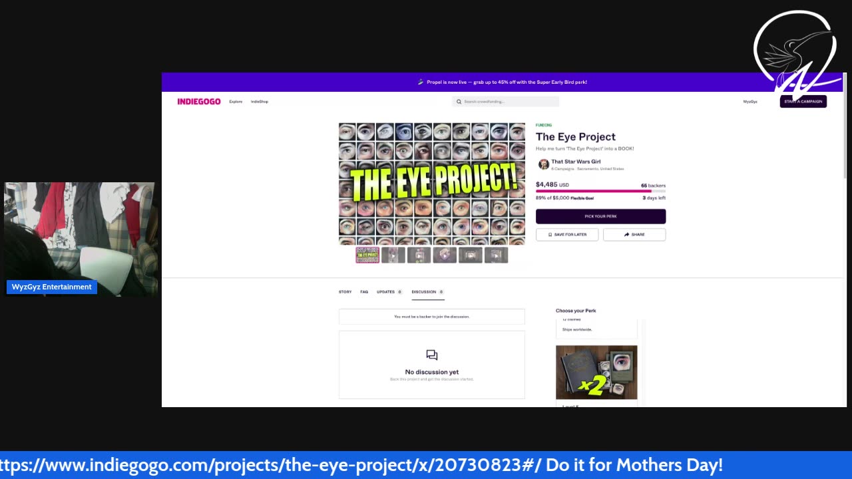Click the discussion chat bubbles icon
This screenshot has height=479, width=852.
(431, 355)
